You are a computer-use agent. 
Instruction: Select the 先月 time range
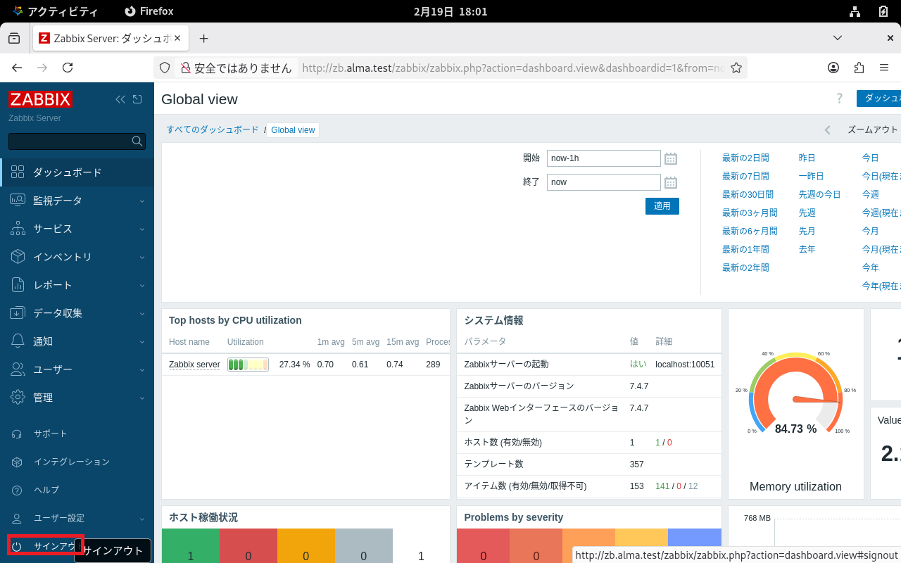(x=807, y=231)
